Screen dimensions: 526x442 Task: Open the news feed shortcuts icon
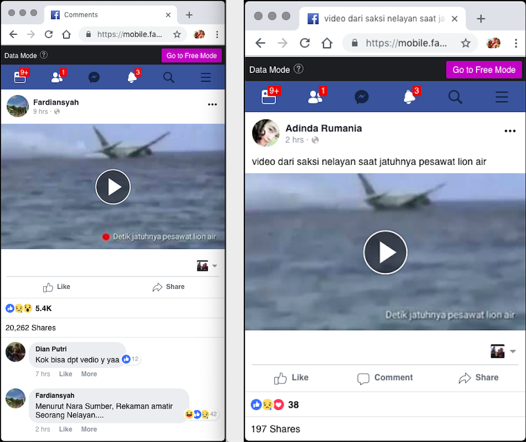pyautogui.click(x=20, y=77)
